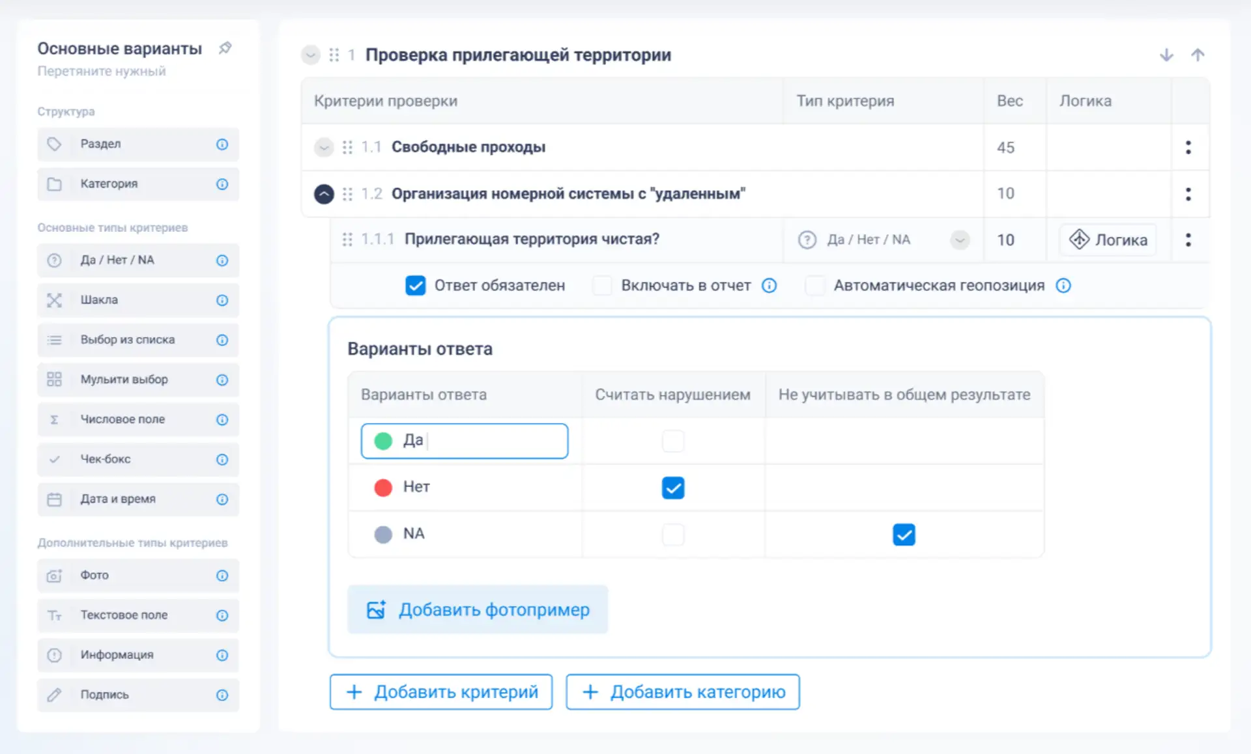Select Подпись criterion type
The image size is (1251, 754).
click(138, 695)
